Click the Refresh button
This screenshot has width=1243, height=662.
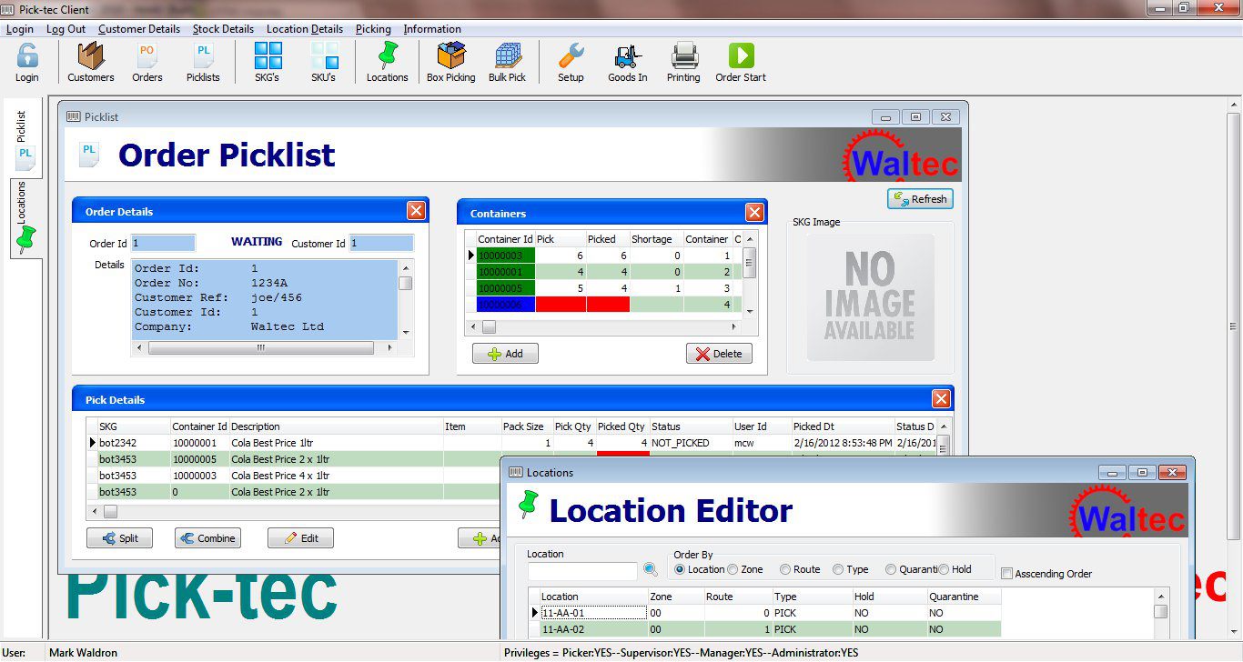pos(920,199)
